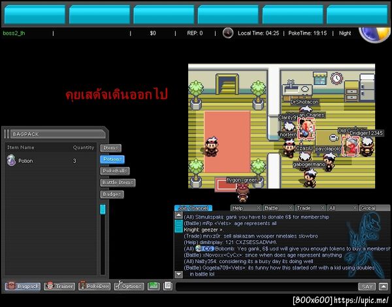Click into the chat message input field
This screenshot has width=392, height=307.
pyautogui.click(x=267, y=287)
